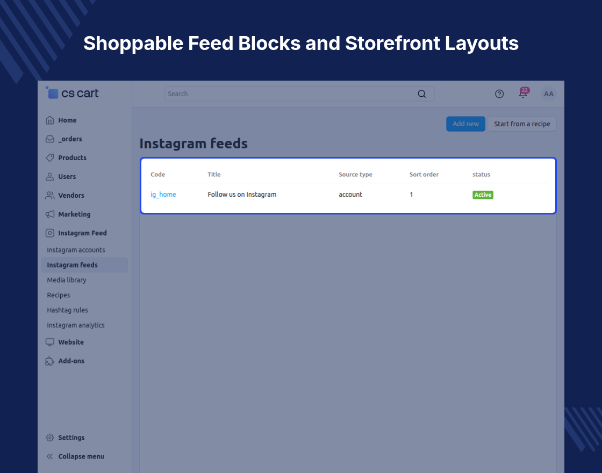Click the Instagram feeds page heading
Viewport: 602px width, 473px height.
pos(193,144)
